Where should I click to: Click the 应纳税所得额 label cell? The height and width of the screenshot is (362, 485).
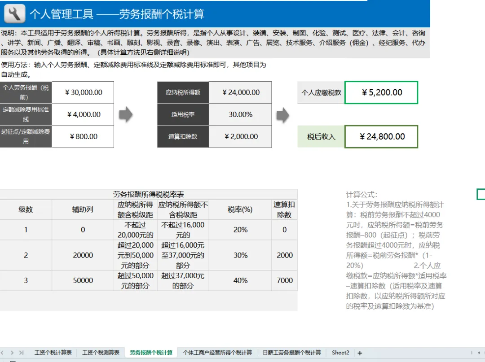[183, 92]
